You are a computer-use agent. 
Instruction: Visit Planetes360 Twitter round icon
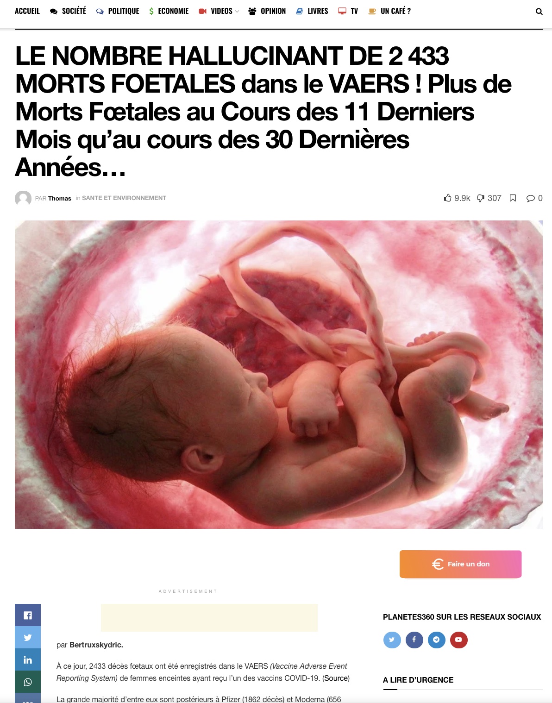pyautogui.click(x=392, y=640)
